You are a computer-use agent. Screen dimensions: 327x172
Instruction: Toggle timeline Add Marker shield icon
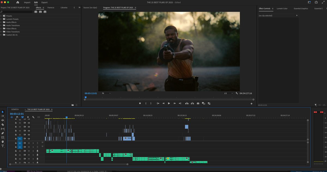click(x=28, y=117)
